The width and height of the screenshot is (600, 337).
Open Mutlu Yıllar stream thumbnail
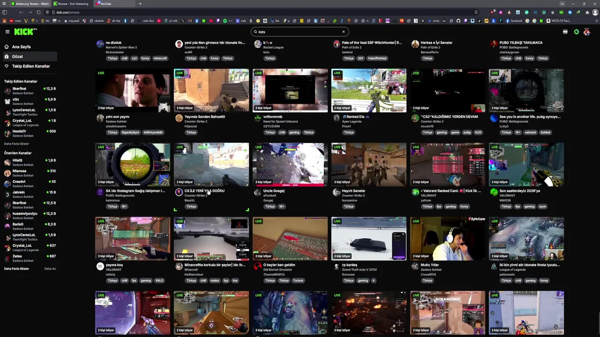point(448,238)
